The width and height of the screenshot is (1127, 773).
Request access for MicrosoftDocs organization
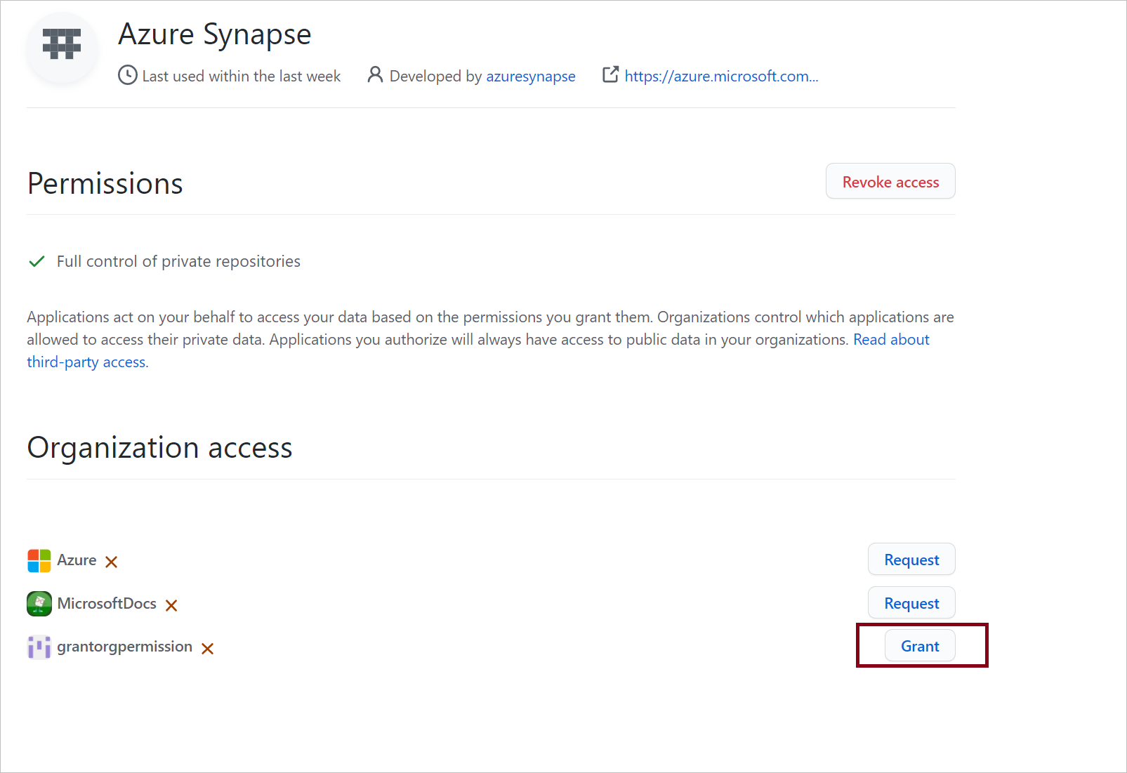911,603
